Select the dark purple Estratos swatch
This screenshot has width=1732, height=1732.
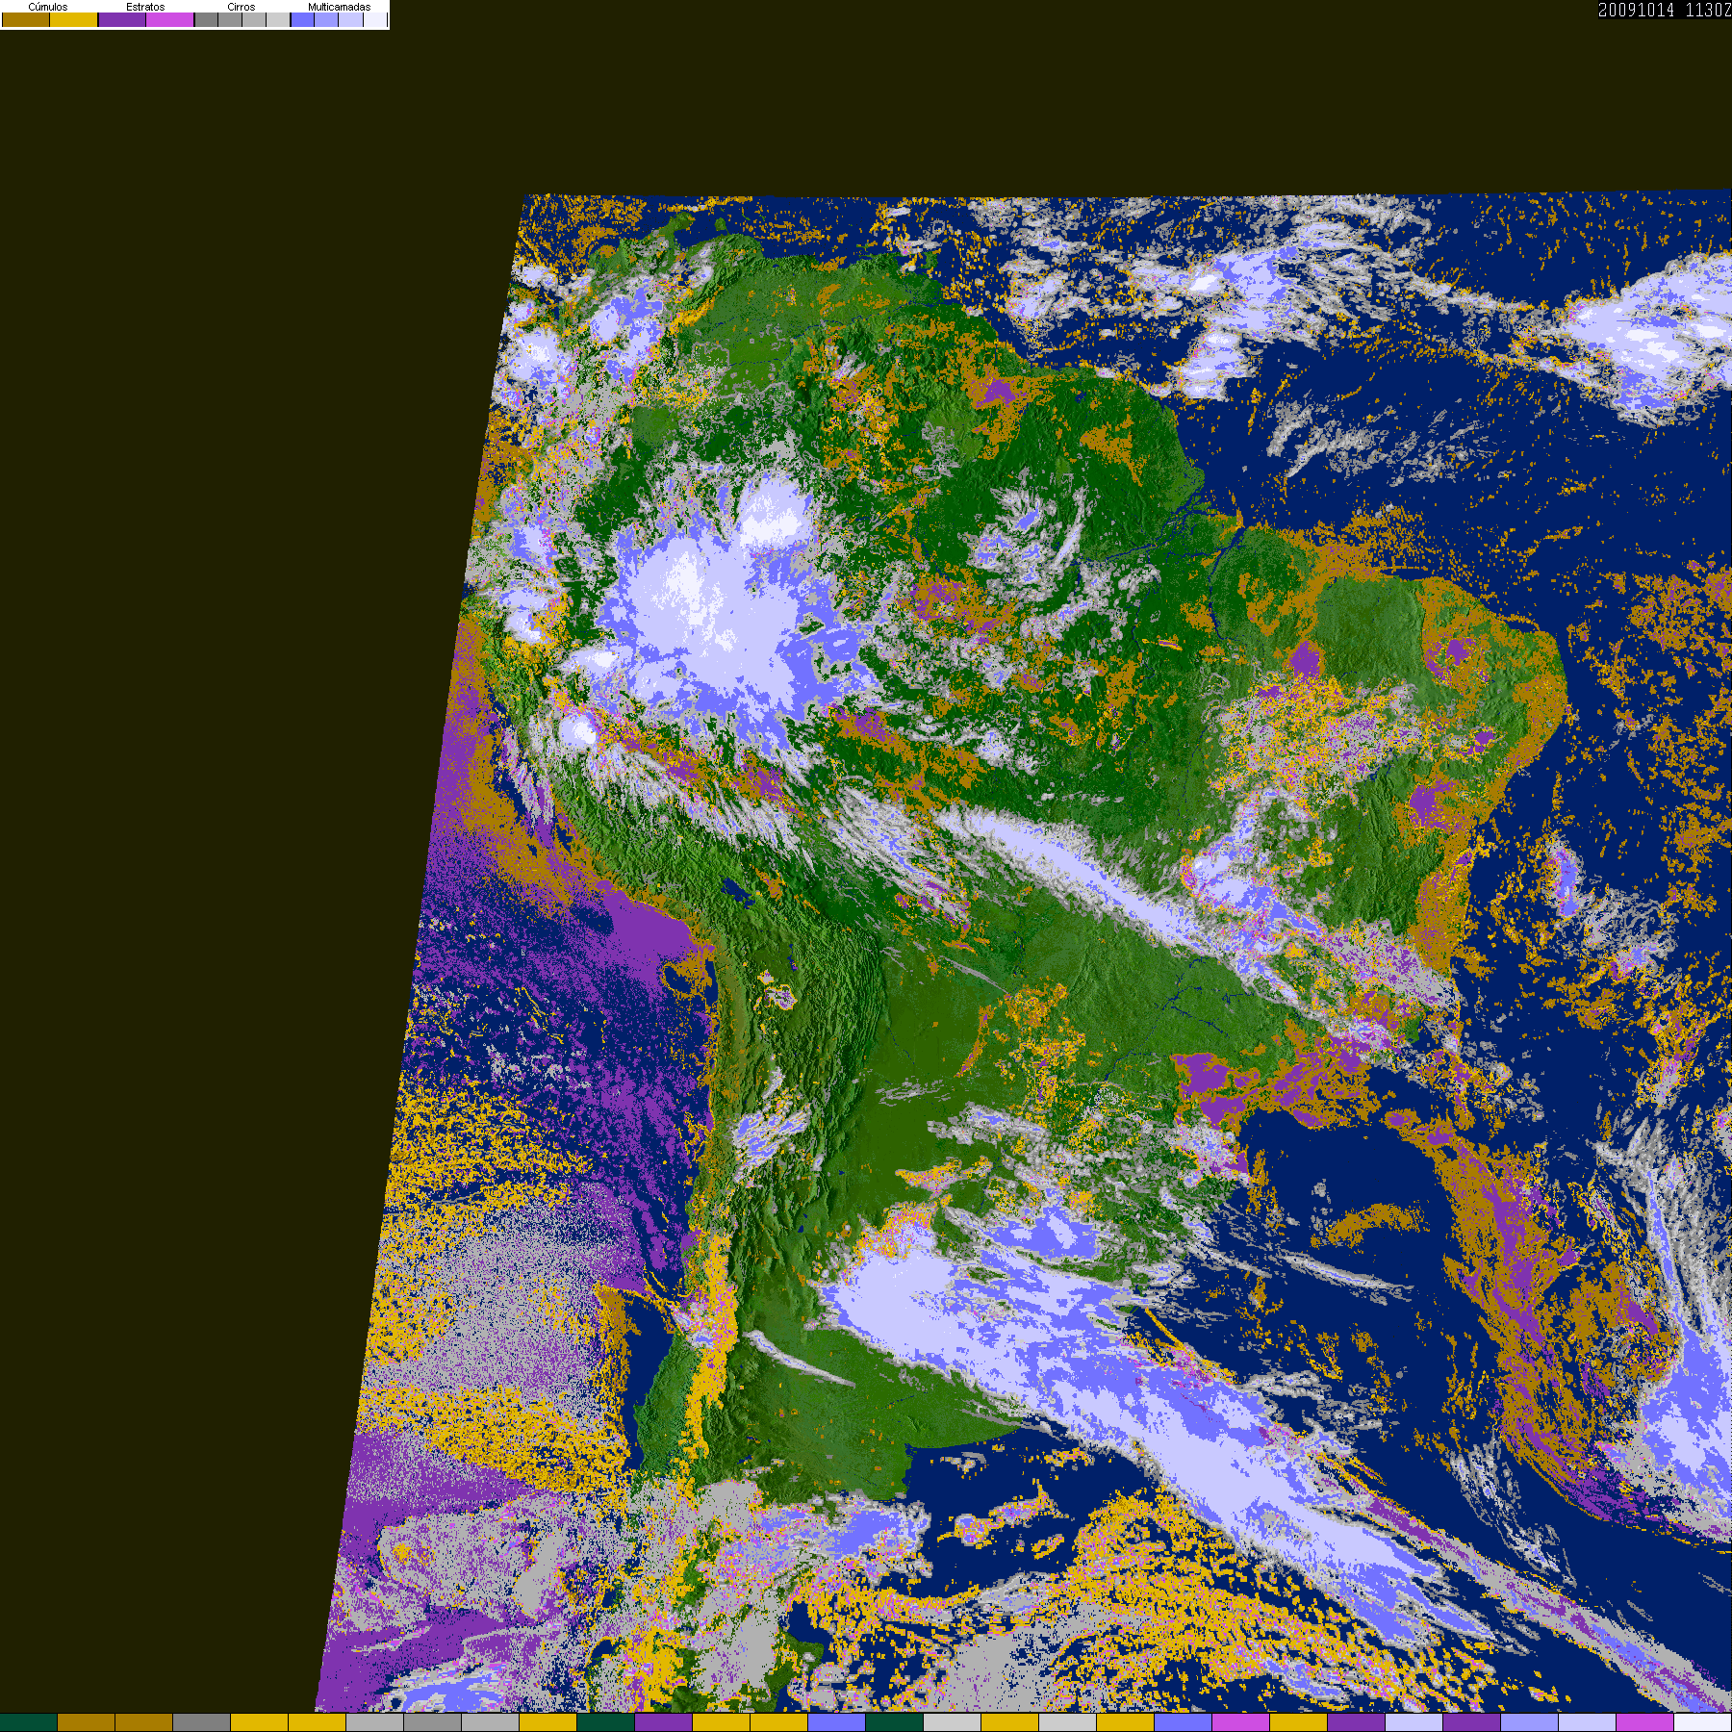122,19
